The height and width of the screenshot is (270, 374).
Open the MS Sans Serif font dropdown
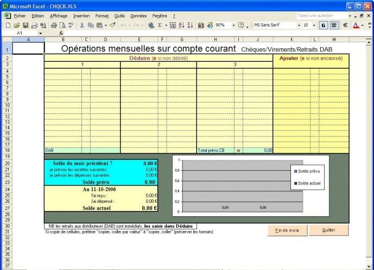pyautogui.click(x=299, y=25)
